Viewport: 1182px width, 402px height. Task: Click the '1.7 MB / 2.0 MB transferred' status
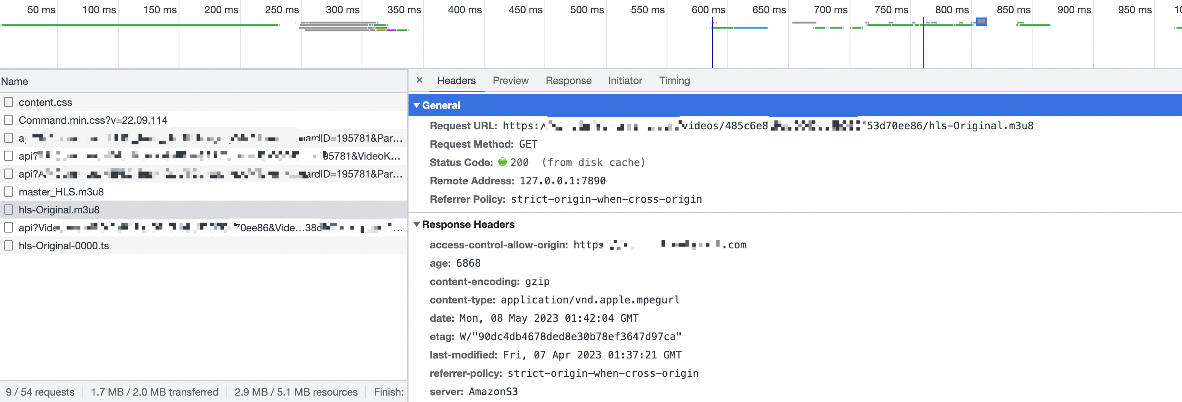[154, 392]
